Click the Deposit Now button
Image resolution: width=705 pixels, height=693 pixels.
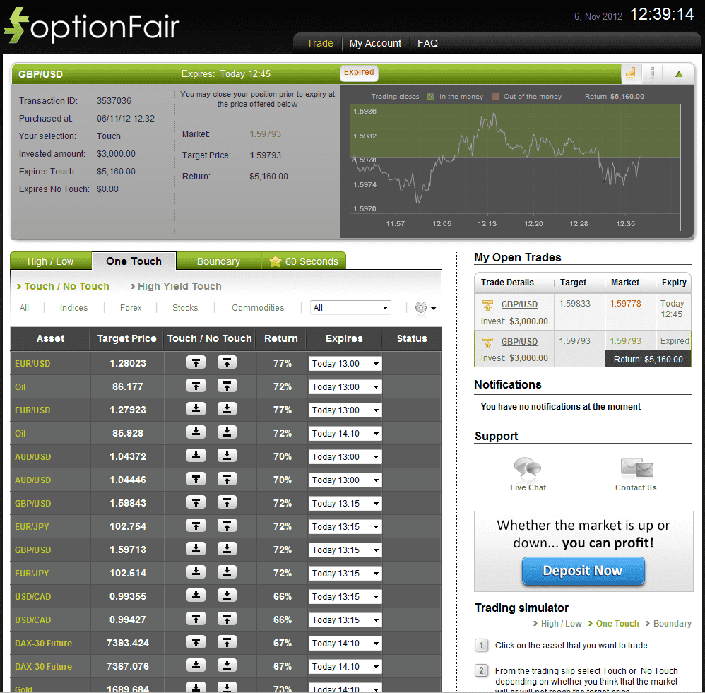click(583, 571)
